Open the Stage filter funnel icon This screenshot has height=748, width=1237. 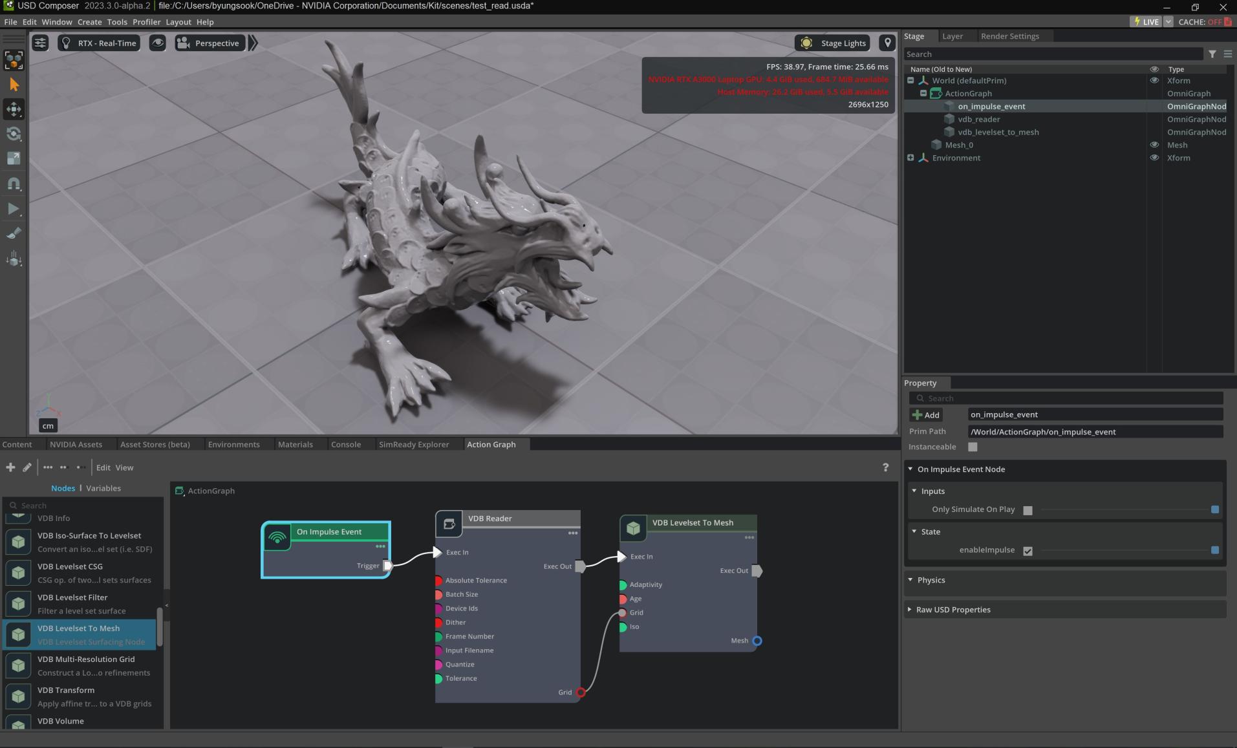1212,54
